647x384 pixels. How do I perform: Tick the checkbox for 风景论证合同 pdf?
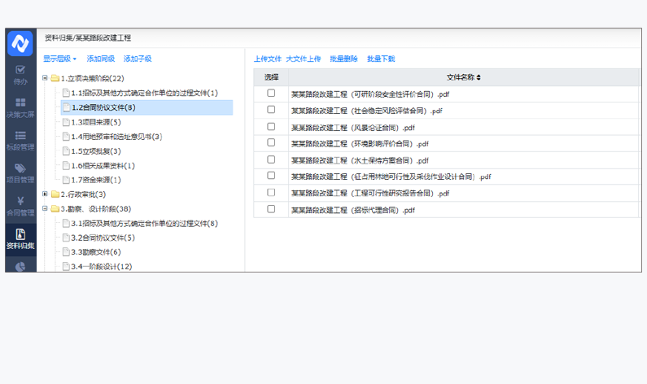(271, 127)
